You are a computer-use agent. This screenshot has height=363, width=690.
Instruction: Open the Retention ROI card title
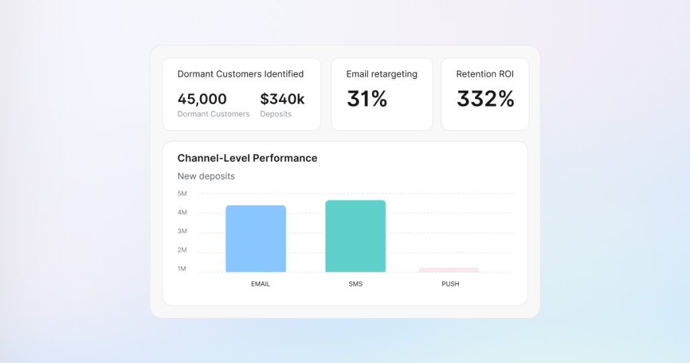click(484, 74)
